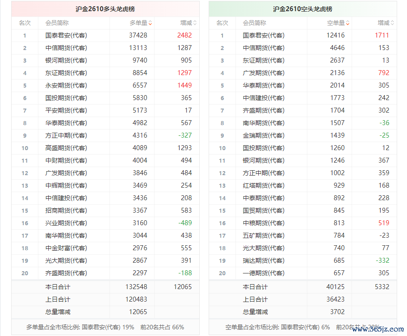
Task: Sort long table by 增减 arrows
Action: [195, 23]
